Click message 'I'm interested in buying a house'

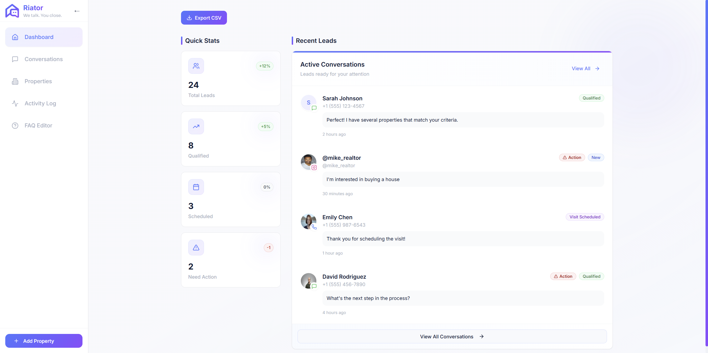[463, 179]
